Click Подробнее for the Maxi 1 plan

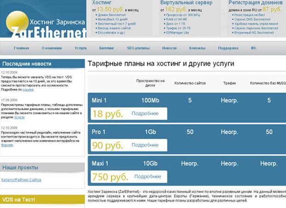pyautogui.click(x=148, y=177)
